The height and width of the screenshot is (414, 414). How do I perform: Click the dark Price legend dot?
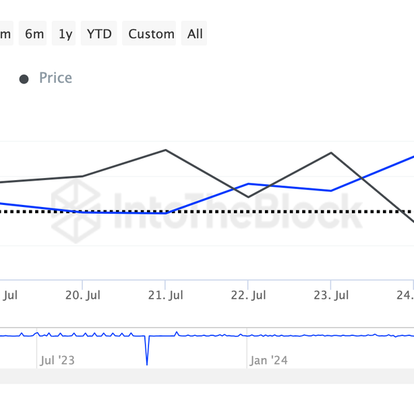[x=24, y=79]
